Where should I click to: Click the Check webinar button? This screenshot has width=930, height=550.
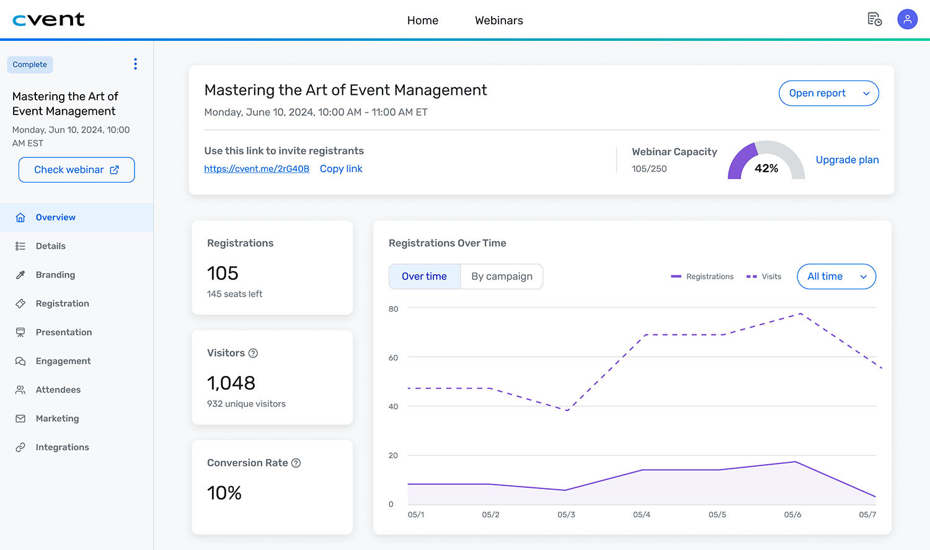[76, 170]
